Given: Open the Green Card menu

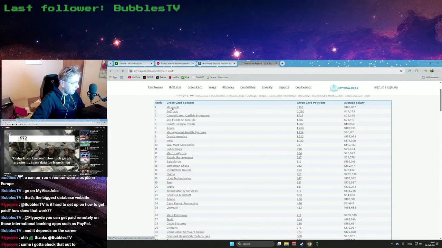Looking at the screenshot, I should click(x=195, y=87).
